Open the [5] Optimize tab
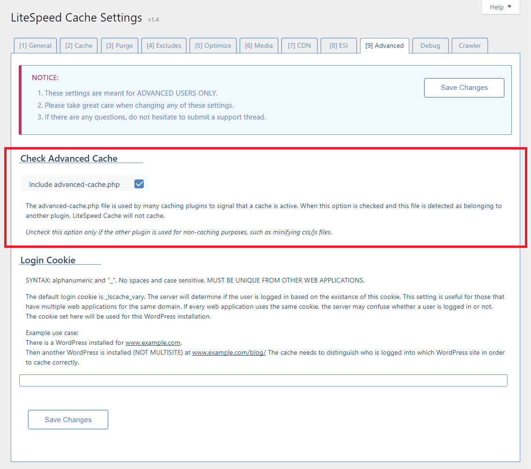The width and height of the screenshot is (531, 469). [x=213, y=45]
